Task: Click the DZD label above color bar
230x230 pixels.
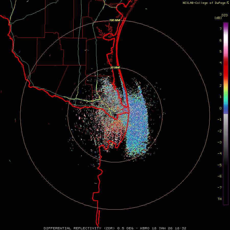Action: pyautogui.click(x=225, y=15)
